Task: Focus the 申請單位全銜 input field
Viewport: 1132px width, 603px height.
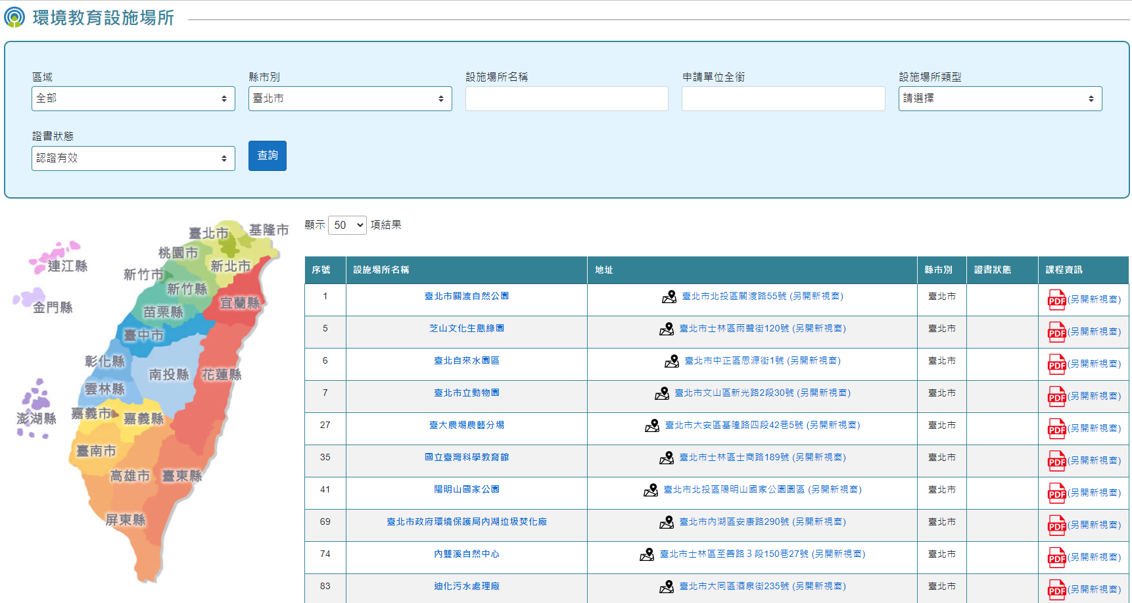Action: [783, 99]
